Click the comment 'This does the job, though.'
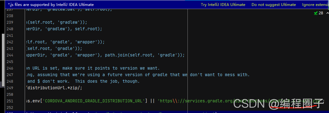This screenshot has height=113, width=329. pyautogui.click(x=107, y=81)
